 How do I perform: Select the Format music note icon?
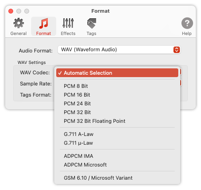[x=43, y=23]
